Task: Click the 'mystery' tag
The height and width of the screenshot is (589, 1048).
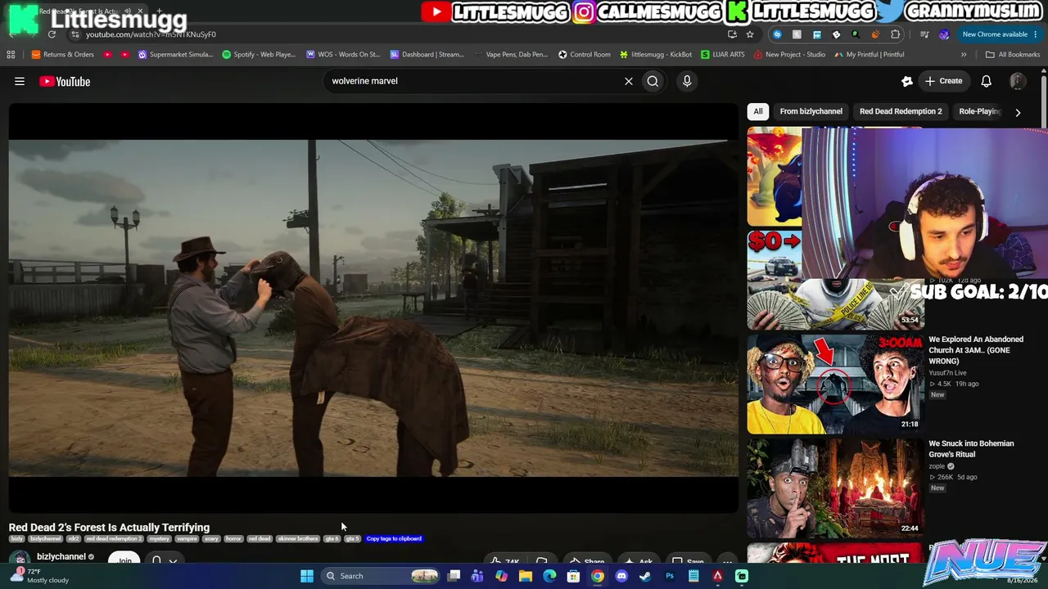Action: point(159,539)
